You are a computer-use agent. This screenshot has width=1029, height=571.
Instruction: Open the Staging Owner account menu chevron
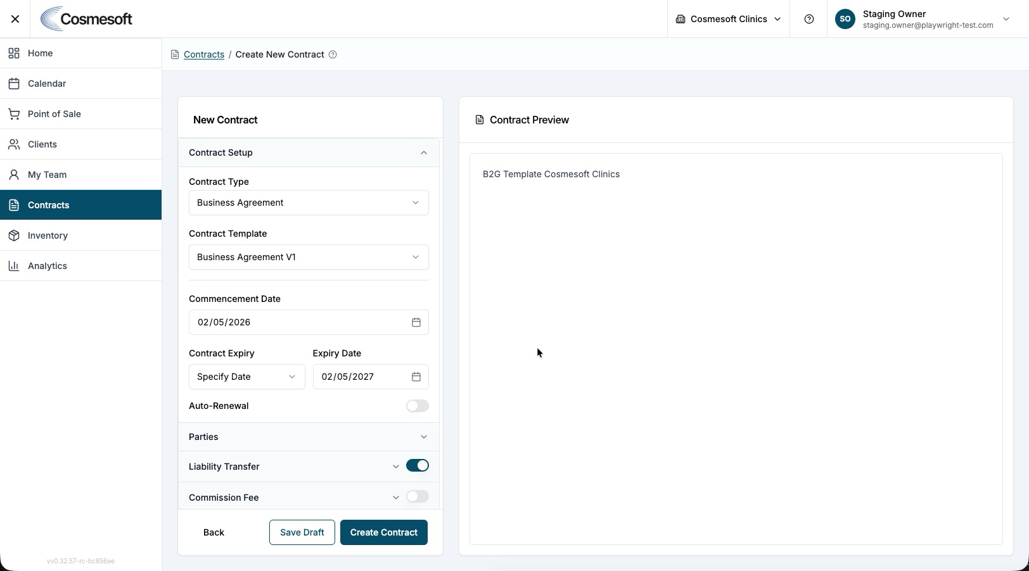pos(1006,19)
